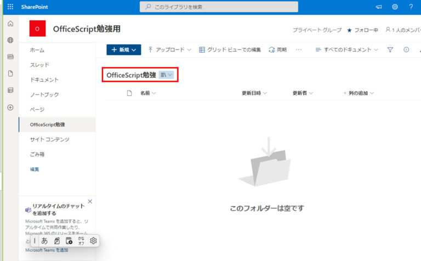Open the SharePoint app launcher grid
Viewport: 421px width, 261px height.
click(10, 7)
